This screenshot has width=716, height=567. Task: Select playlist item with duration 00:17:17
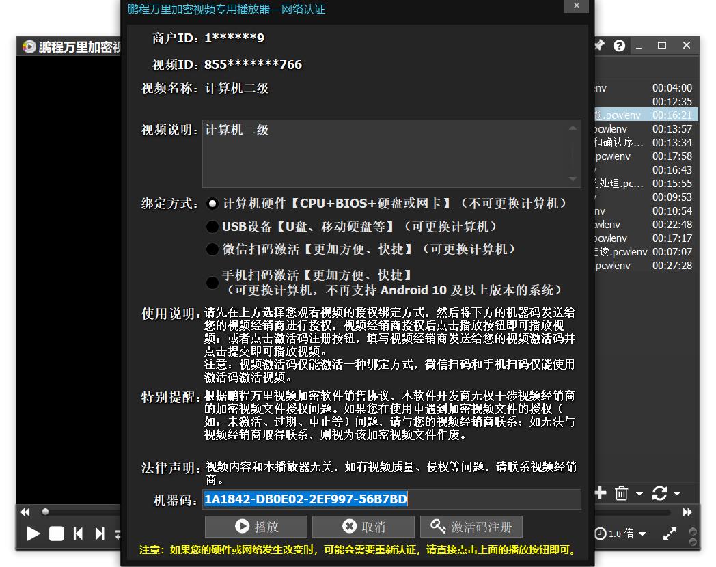[646, 238]
